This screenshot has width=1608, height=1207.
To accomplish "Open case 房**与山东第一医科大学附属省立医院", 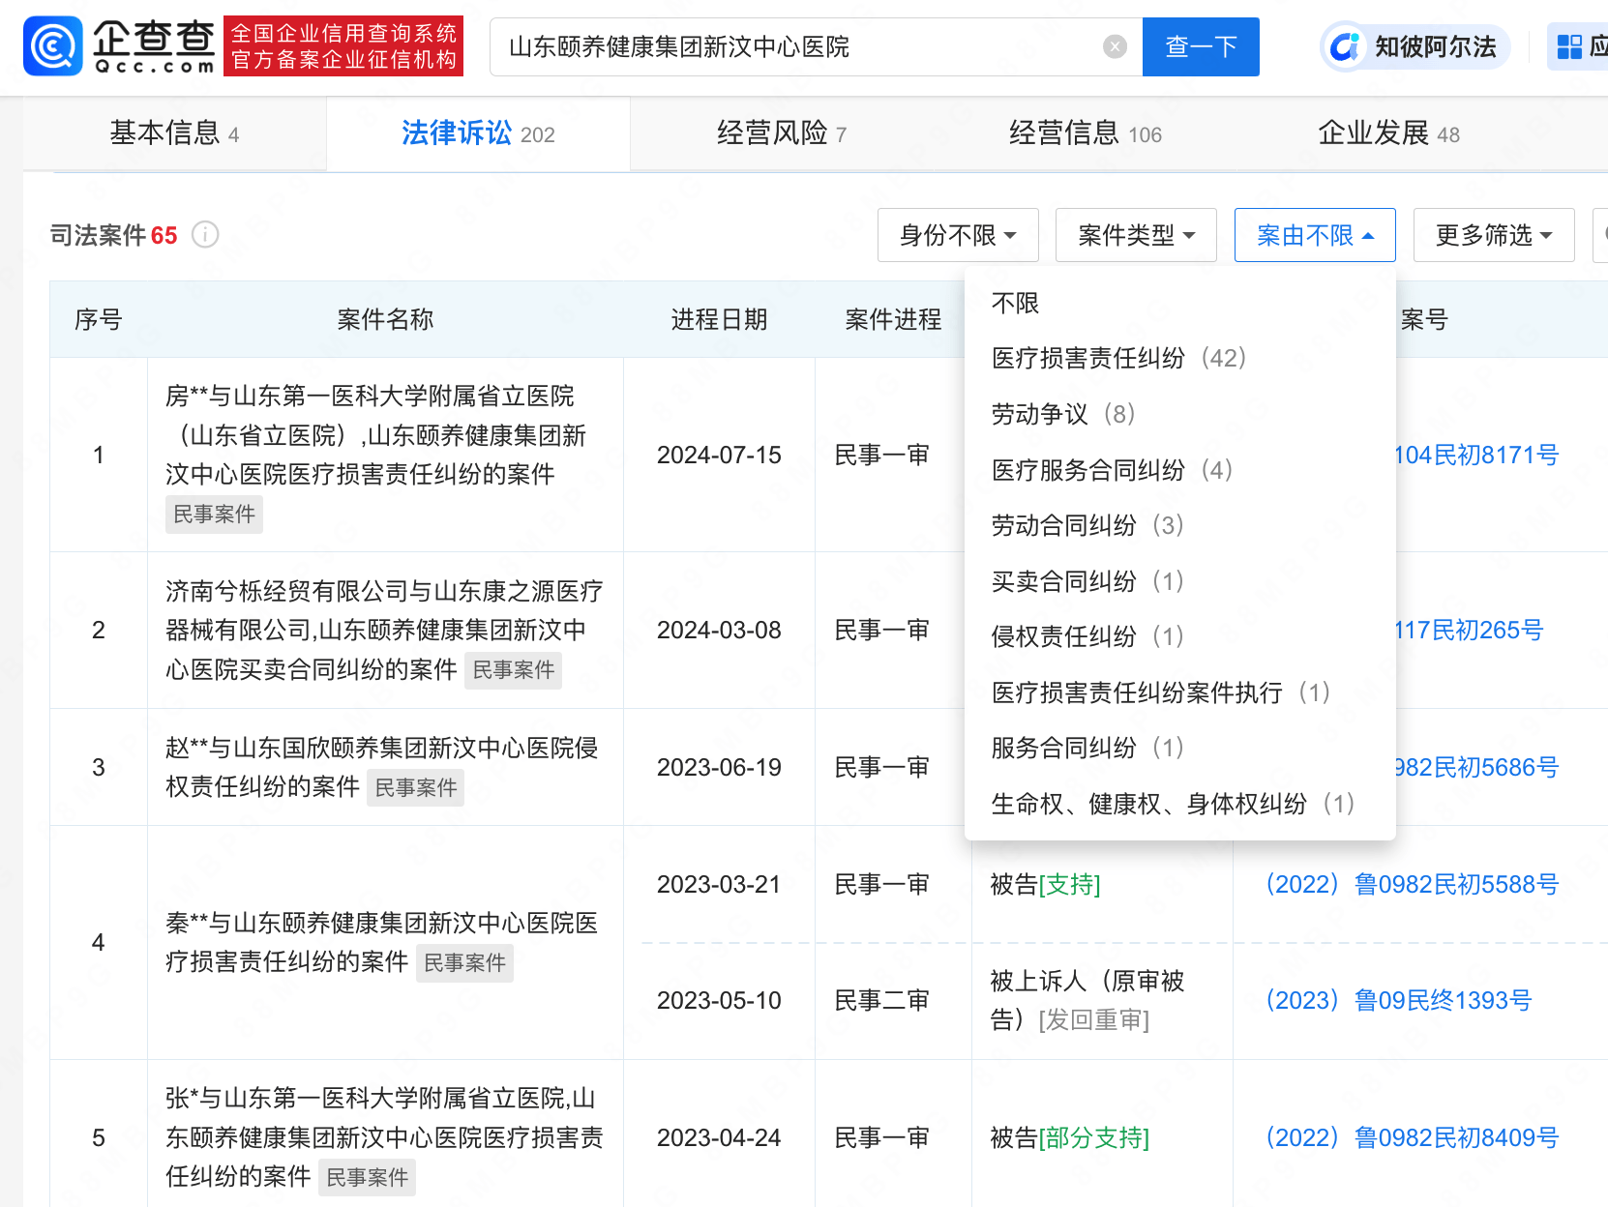I will pos(375,435).
